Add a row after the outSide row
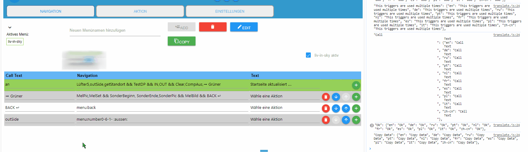528x152 pixels. [x=356, y=120]
